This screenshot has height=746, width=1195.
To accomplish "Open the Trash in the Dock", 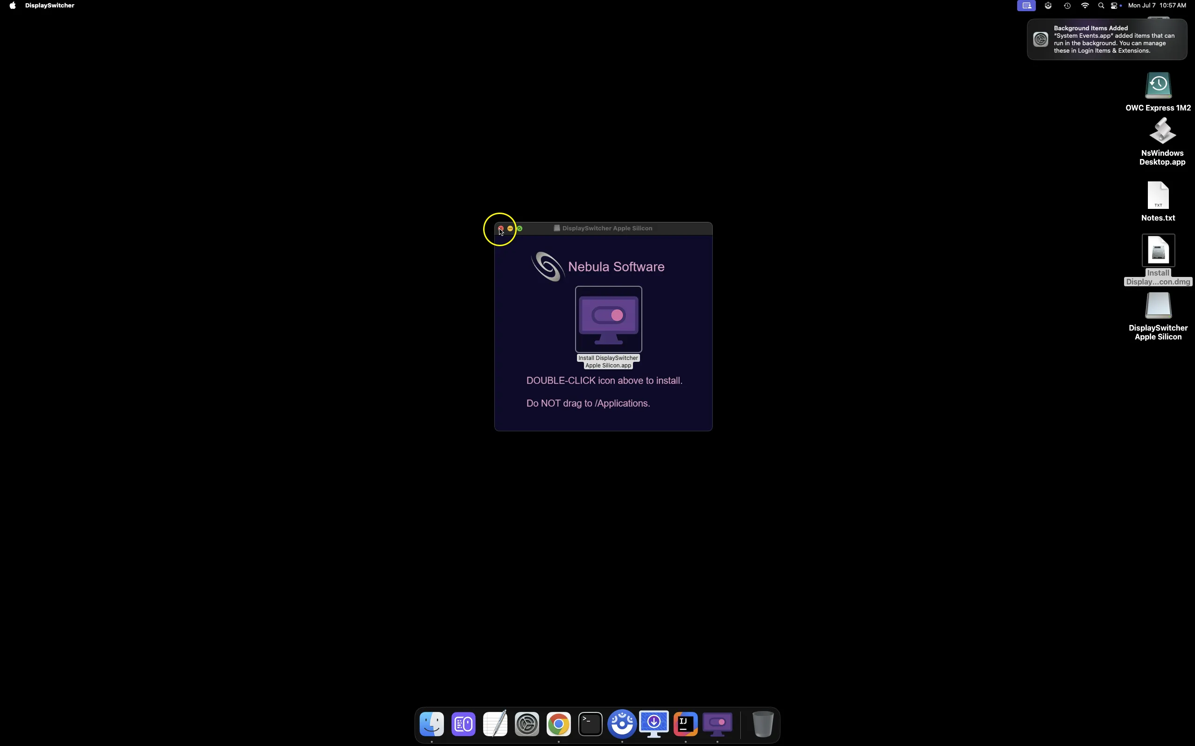I will tap(763, 724).
